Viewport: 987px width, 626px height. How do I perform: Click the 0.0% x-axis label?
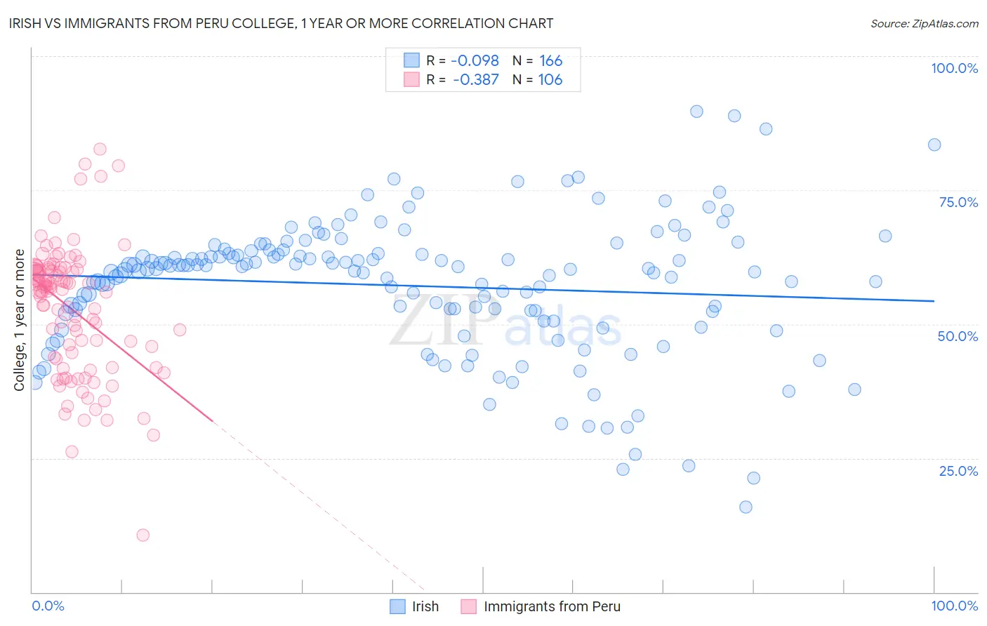(x=48, y=606)
